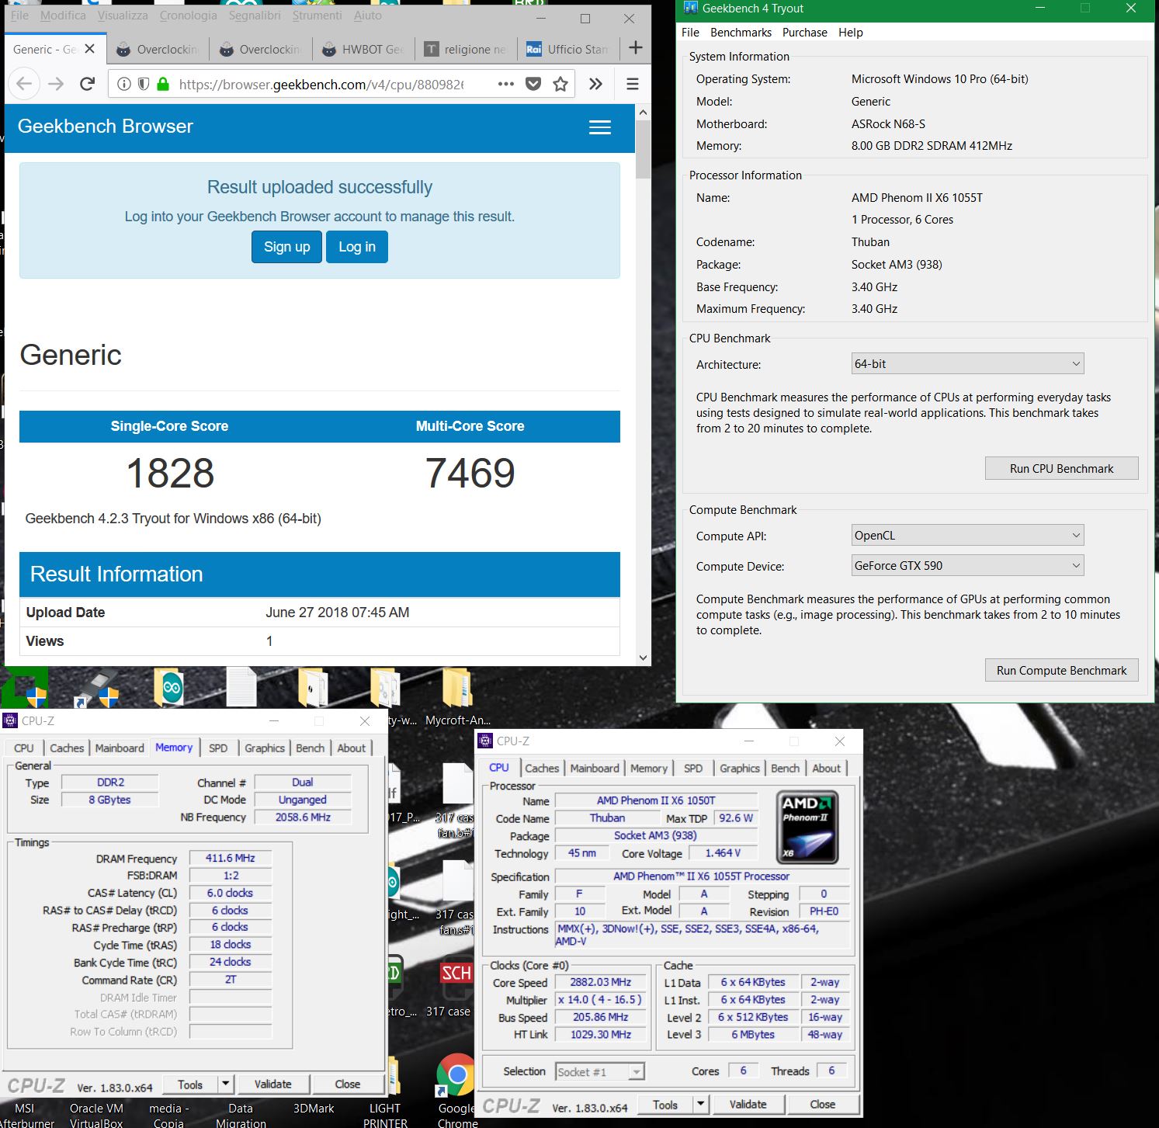The width and height of the screenshot is (1159, 1128).
Task: Open Tools dropdown arrow in CPU tab CPU-Z
Action: click(x=700, y=1104)
